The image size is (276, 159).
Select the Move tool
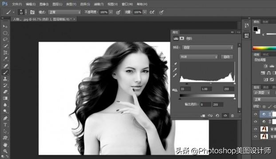point(5,26)
